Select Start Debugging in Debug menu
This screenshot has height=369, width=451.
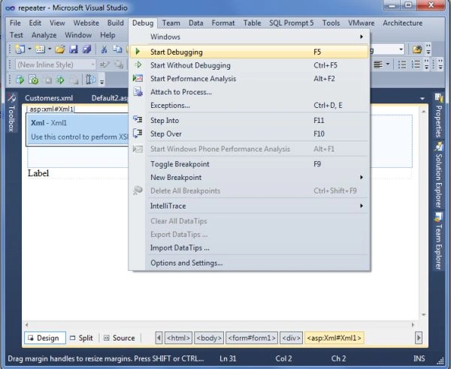pyautogui.click(x=249, y=52)
